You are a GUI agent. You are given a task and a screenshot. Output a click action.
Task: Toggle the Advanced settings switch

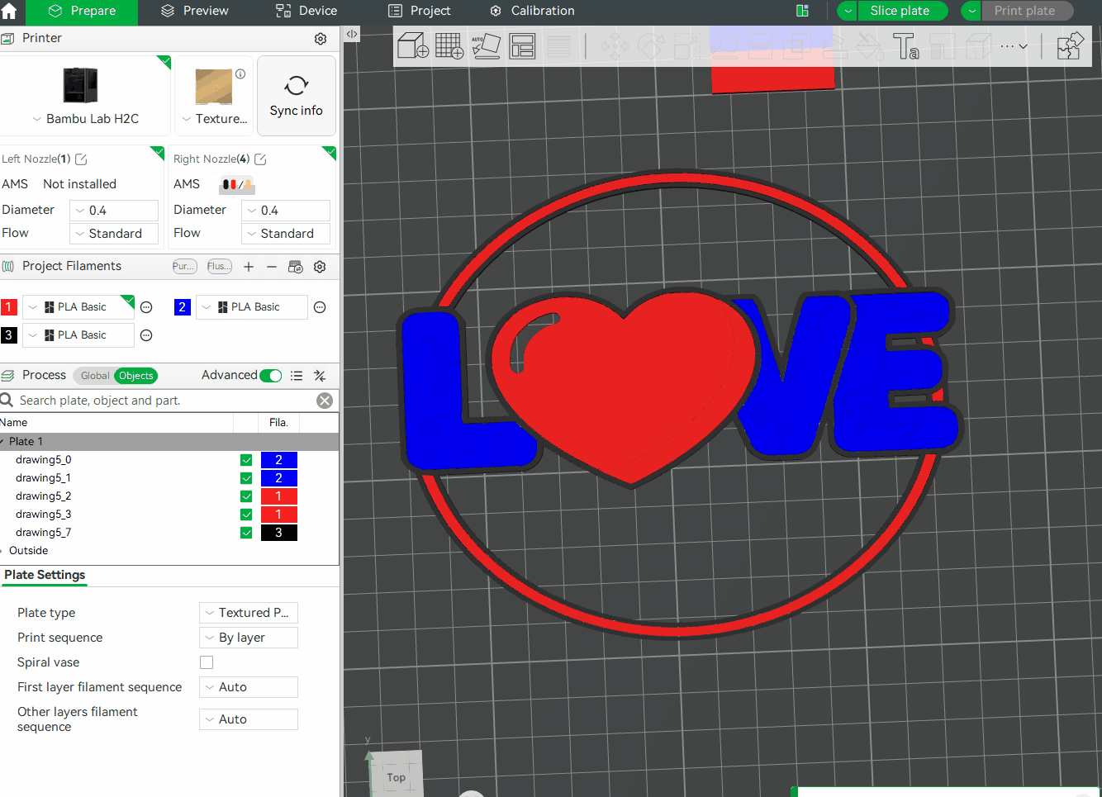click(271, 376)
